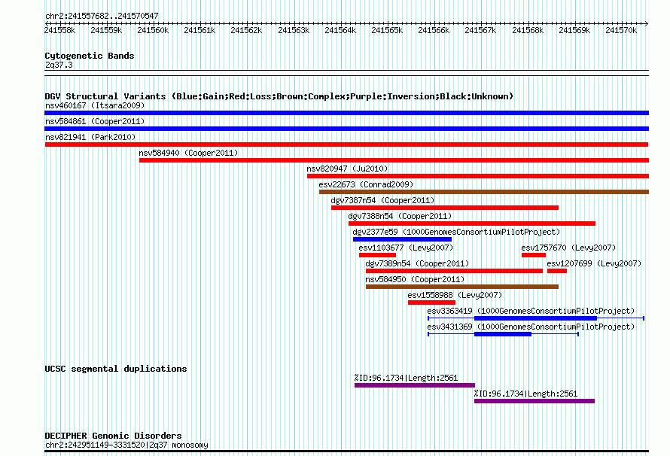Click the second %ID:96.1734|Length:2561 label
Viewport: 670px width, 456px height.
pos(525,394)
